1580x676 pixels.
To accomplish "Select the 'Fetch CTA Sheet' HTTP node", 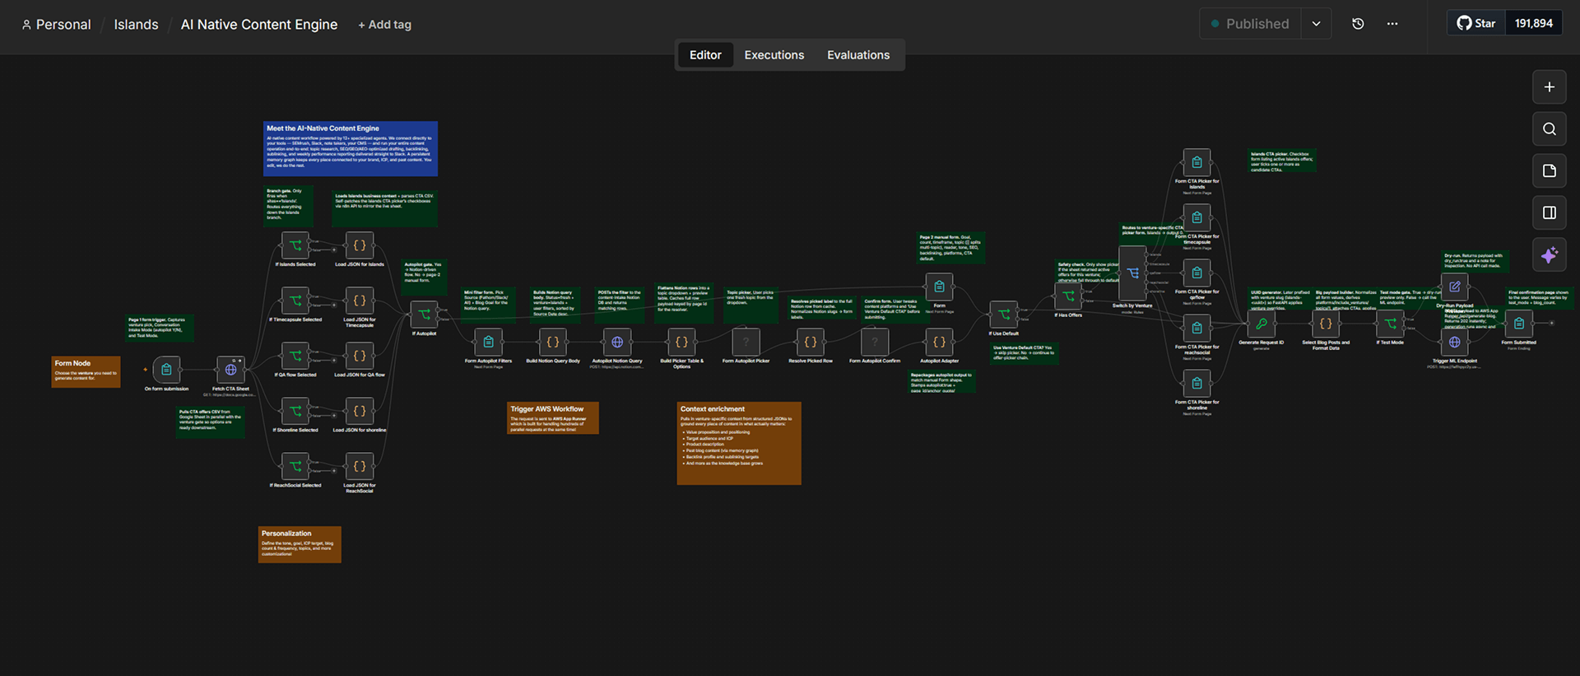I will click(230, 370).
